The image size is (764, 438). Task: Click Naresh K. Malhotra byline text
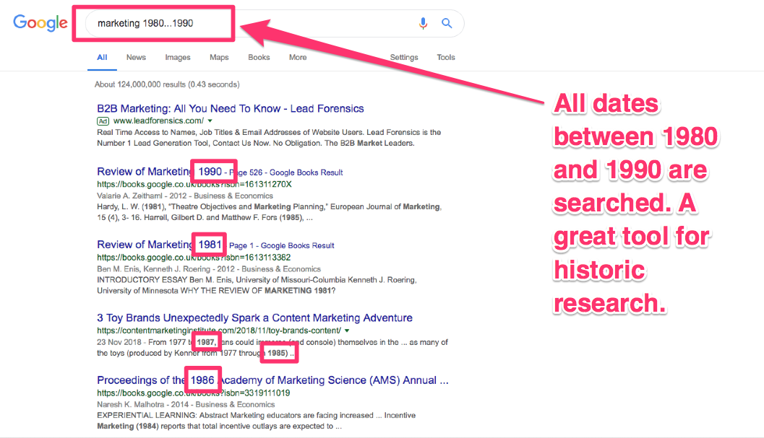(186, 404)
